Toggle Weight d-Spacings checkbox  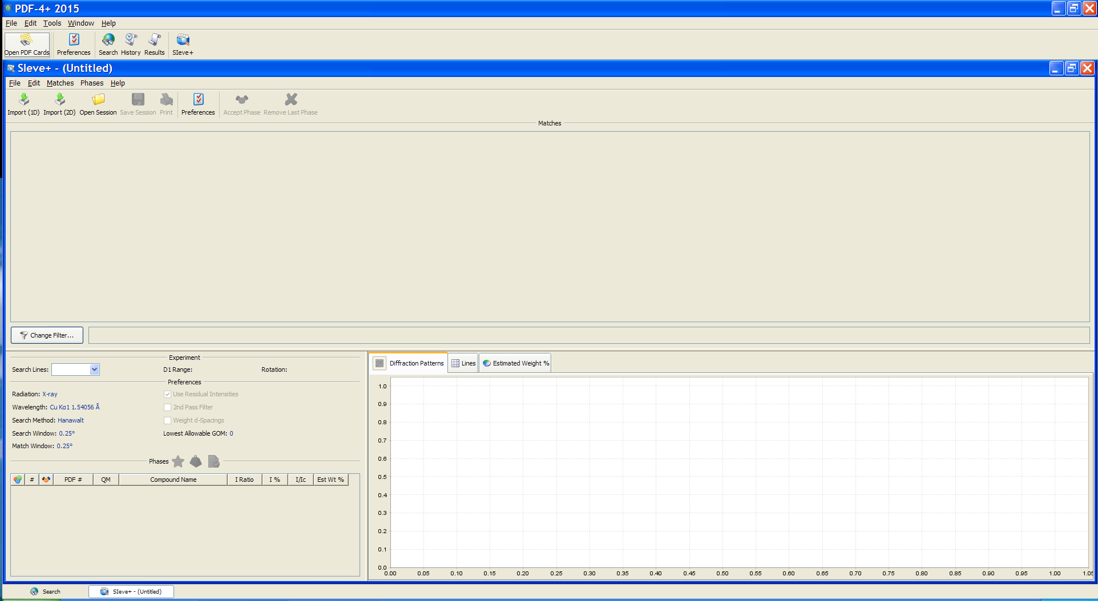click(x=167, y=420)
